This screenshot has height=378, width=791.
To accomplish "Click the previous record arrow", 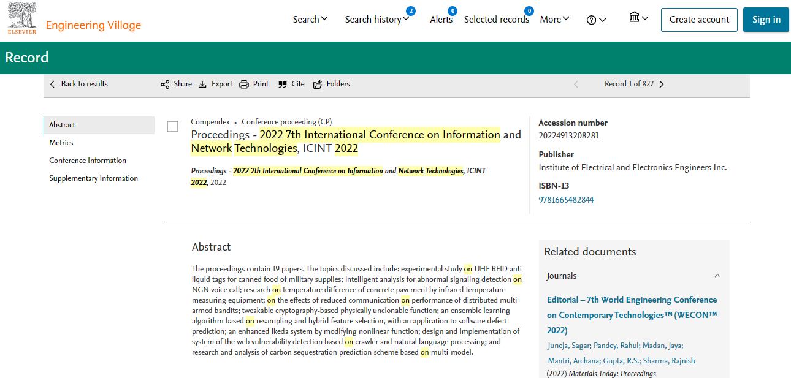I will tap(576, 85).
